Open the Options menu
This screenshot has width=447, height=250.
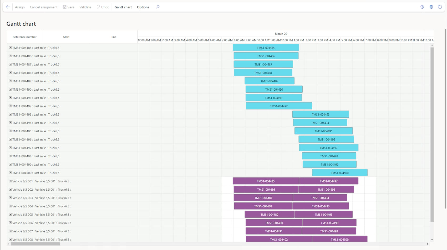(143, 7)
